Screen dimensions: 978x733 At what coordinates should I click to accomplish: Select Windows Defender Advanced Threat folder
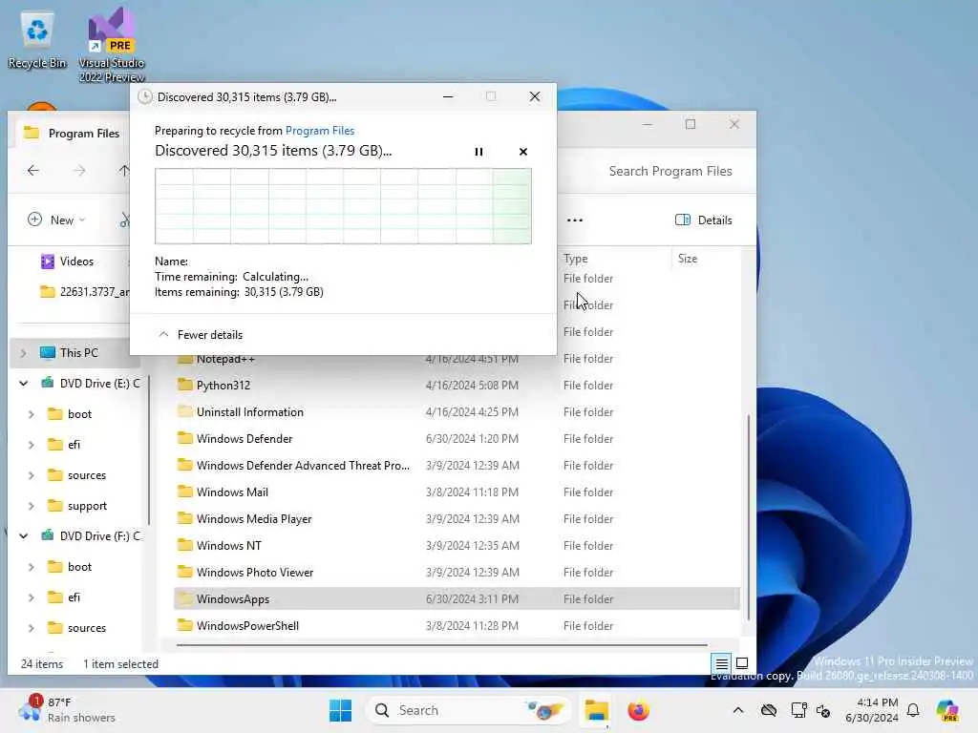(x=457, y=466)
